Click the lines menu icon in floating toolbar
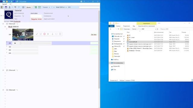The image size is (193, 108). coord(60,34)
